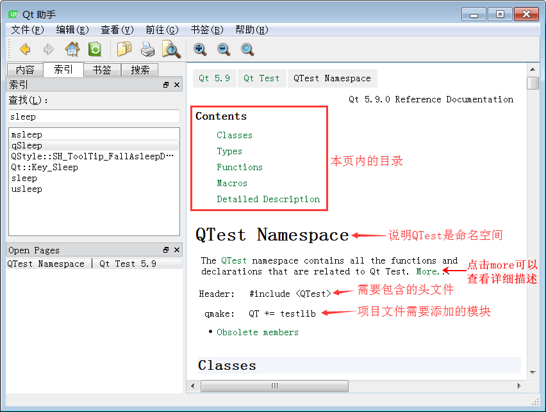Screen dimensions: 546x412
Task: Close the 索引 index panel
Action: (x=177, y=85)
